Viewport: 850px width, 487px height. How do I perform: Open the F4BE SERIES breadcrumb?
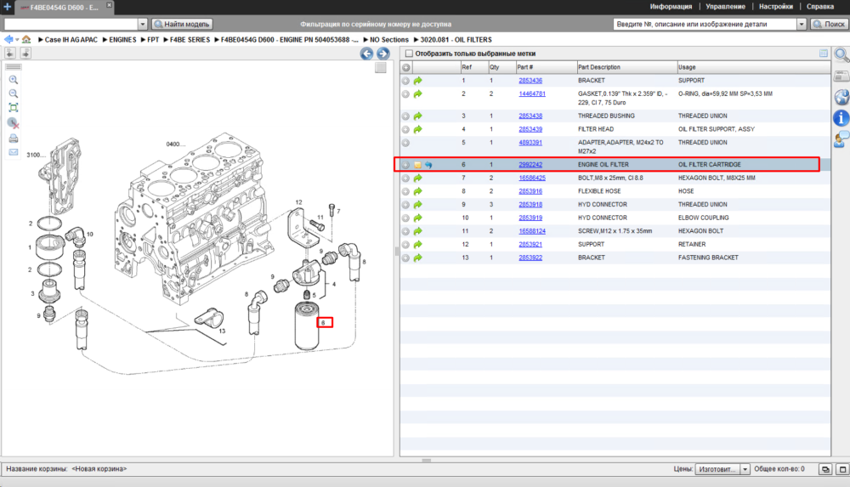190,40
